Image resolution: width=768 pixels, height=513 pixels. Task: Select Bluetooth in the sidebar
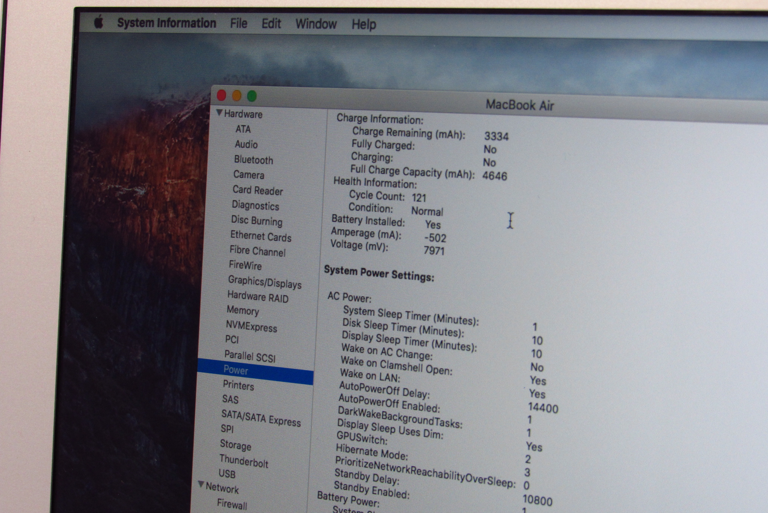[253, 160]
